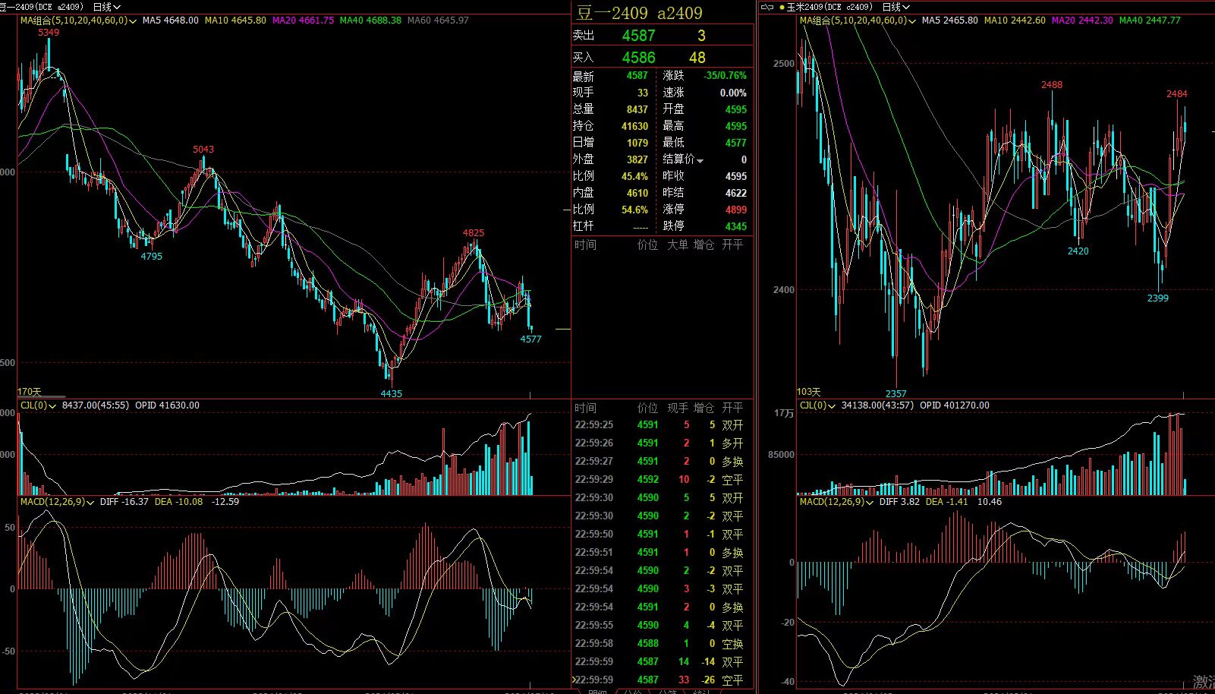The width and height of the screenshot is (1215, 694).
Task: Expand the MA组合 indicator dropdown on the left chart
Action: point(134,21)
